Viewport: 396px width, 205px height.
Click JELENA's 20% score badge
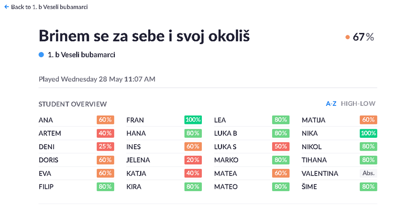193,160
